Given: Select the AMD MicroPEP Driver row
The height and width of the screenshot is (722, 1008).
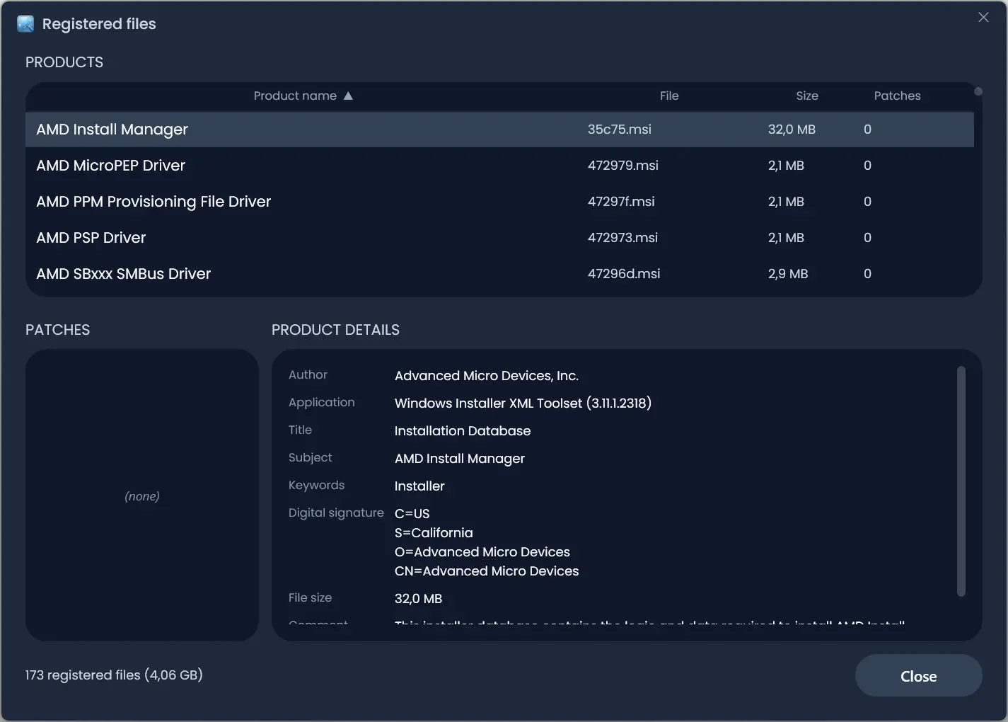Looking at the screenshot, I should point(499,166).
